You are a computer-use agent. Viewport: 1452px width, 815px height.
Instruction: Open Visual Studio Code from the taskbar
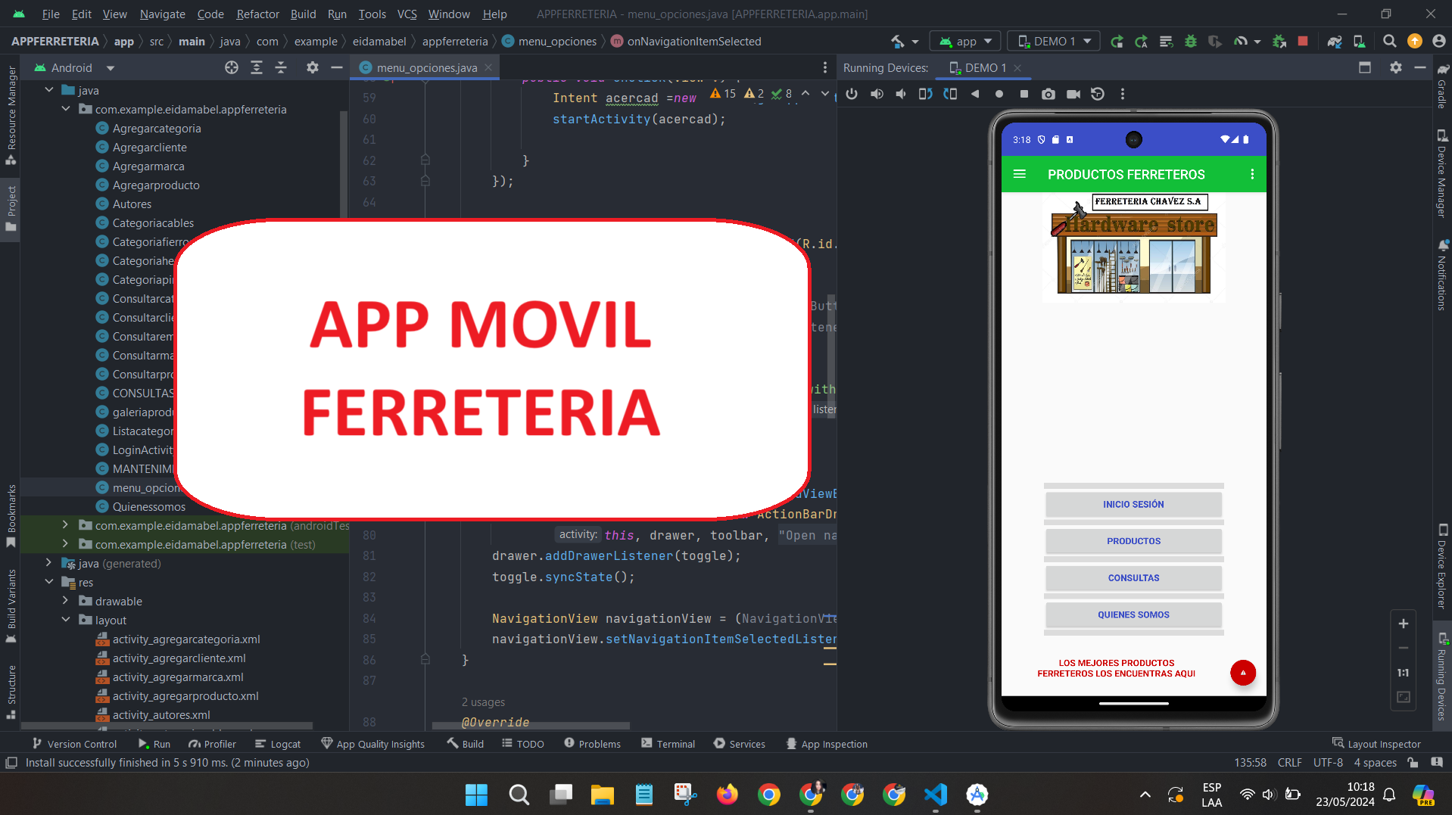click(935, 795)
